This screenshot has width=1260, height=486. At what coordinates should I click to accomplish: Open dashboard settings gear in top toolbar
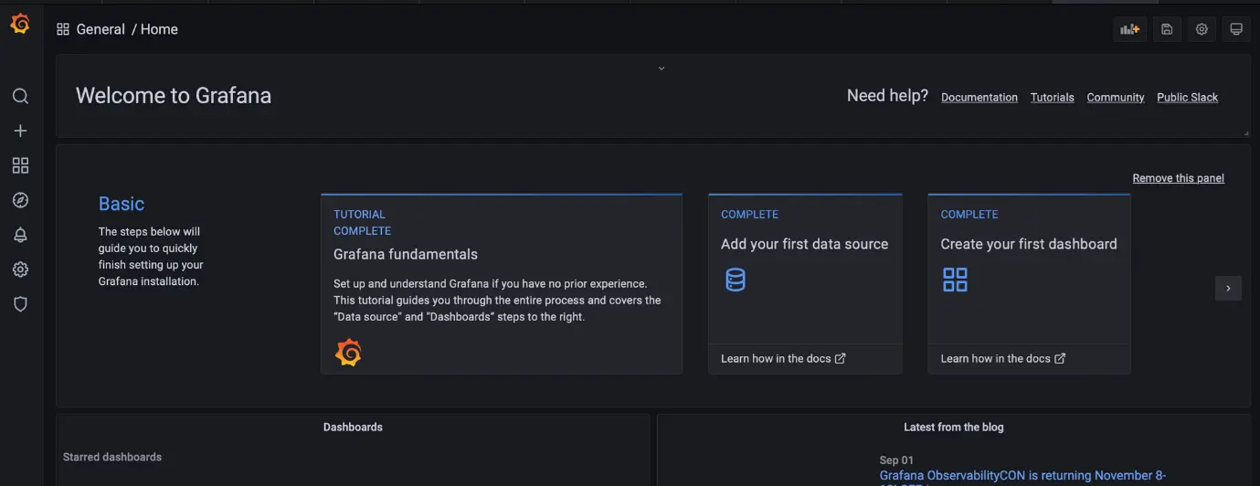(x=1202, y=29)
